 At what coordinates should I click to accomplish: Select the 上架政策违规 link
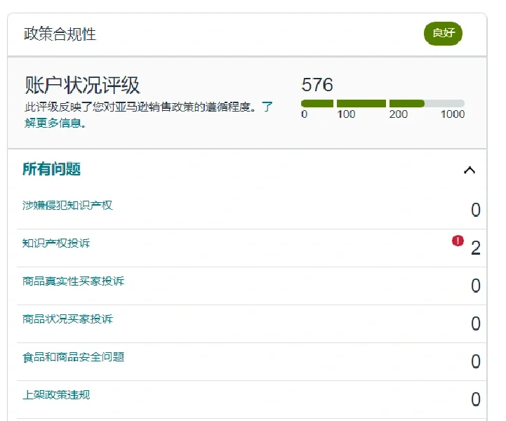pos(56,395)
